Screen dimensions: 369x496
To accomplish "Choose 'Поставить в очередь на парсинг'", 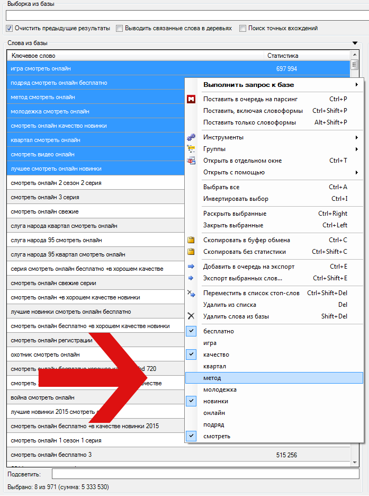I will point(274,99).
